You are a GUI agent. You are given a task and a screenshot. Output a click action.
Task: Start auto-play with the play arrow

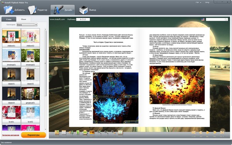pos(208,132)
